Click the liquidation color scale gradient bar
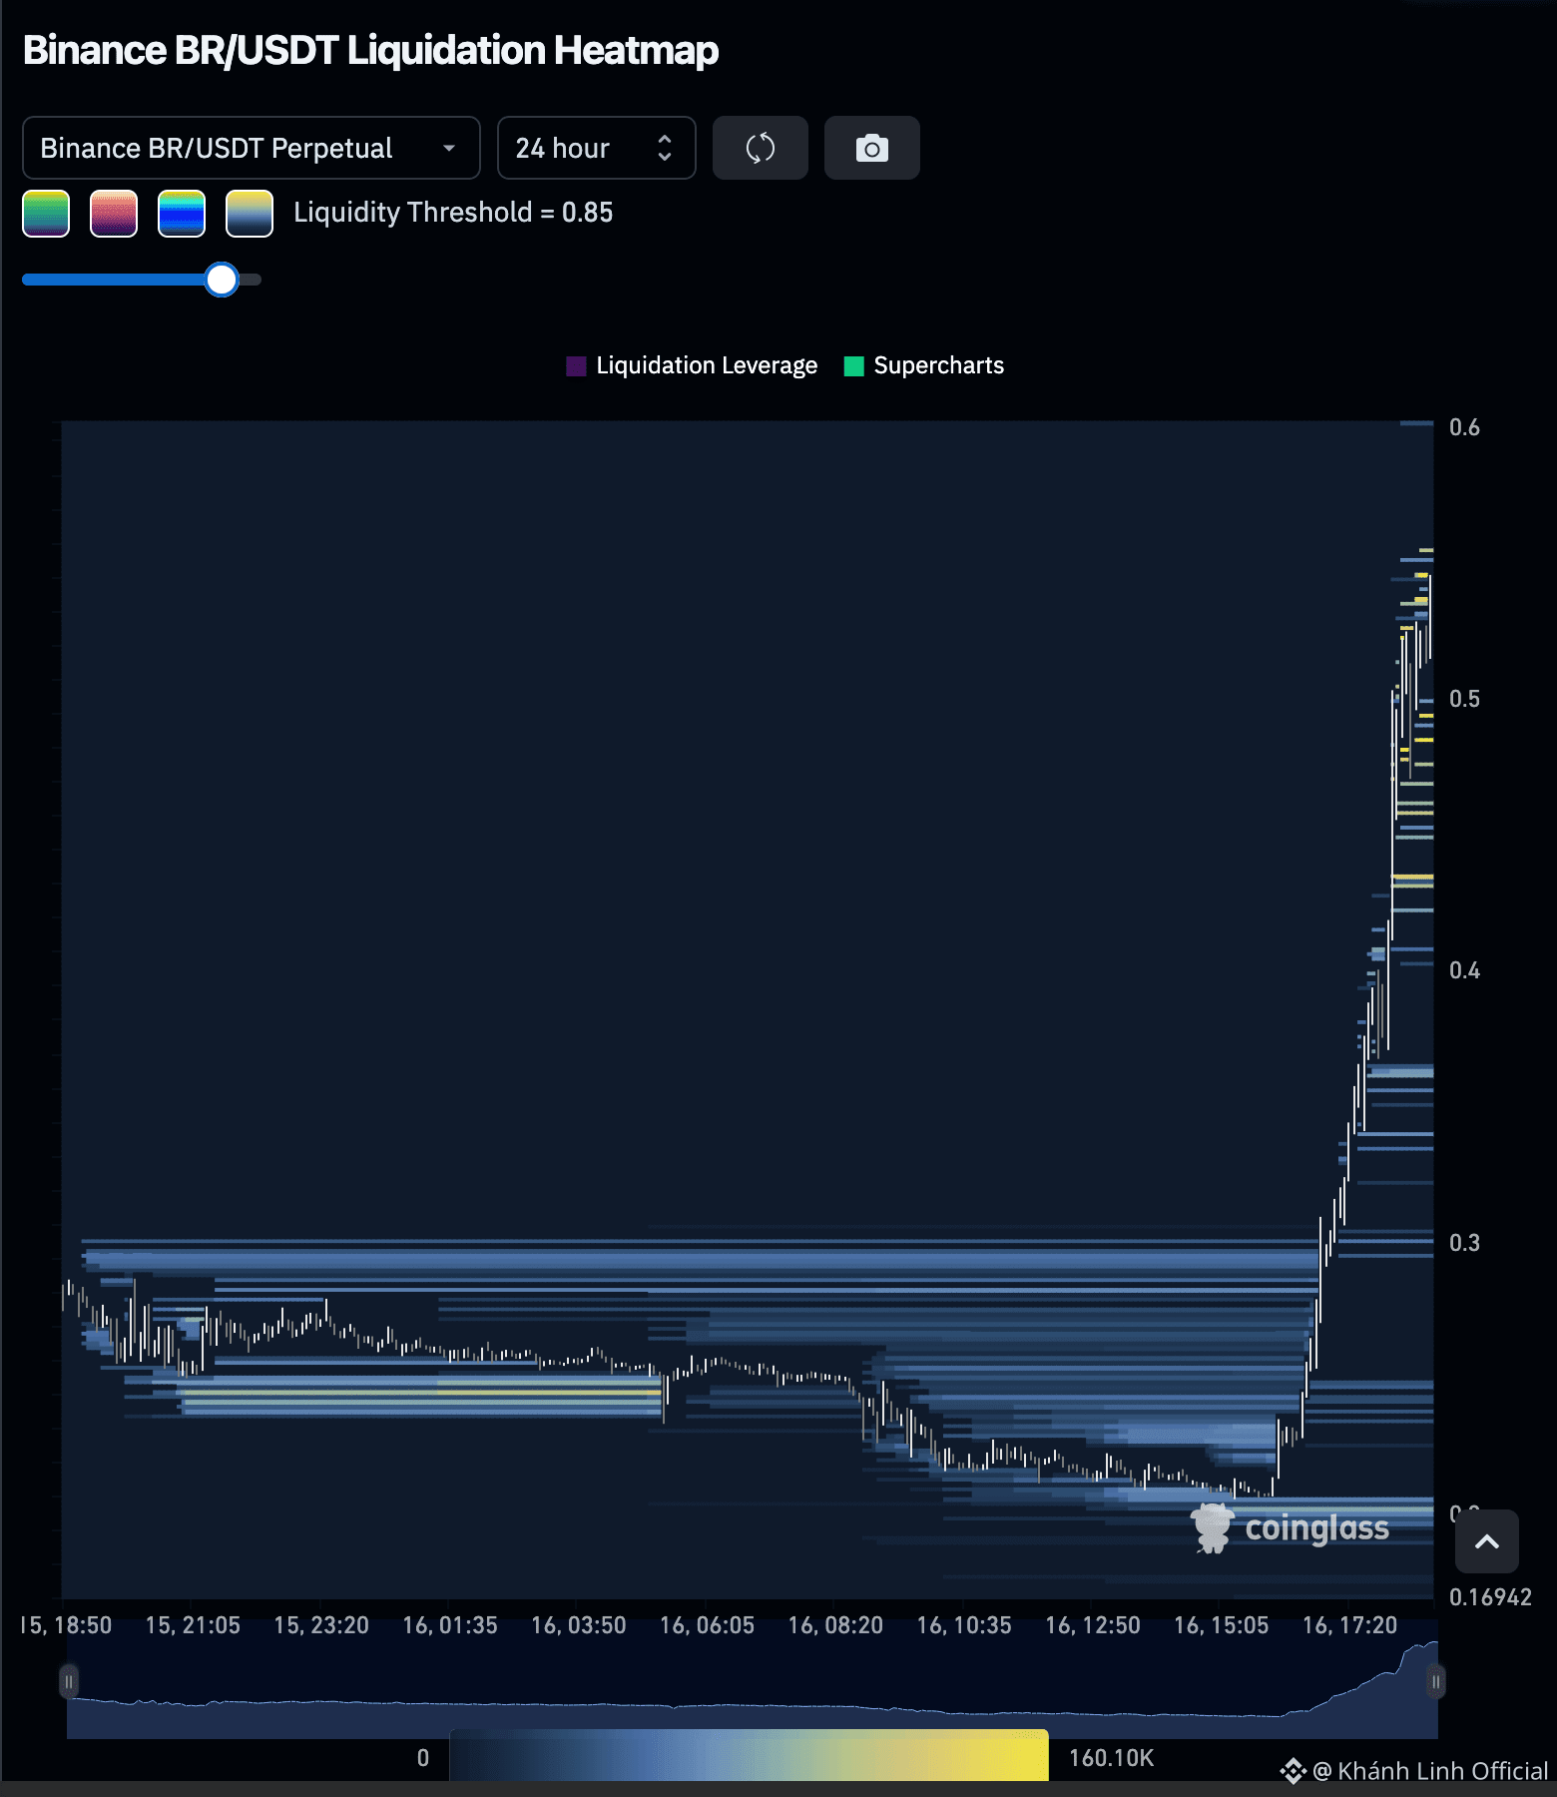Viewport: 1557px width, 1797px height. click(749, 1756)
